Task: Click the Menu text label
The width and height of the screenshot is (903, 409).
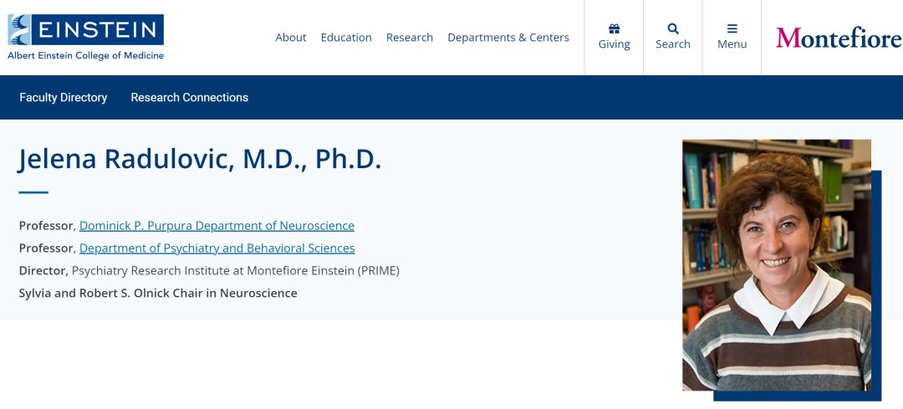Action: (x=732, y=44)
